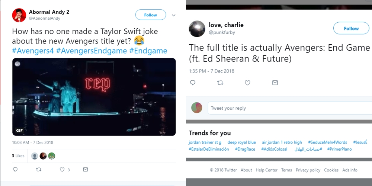Reply to love, charlie's tweet

tap(193, 83)
